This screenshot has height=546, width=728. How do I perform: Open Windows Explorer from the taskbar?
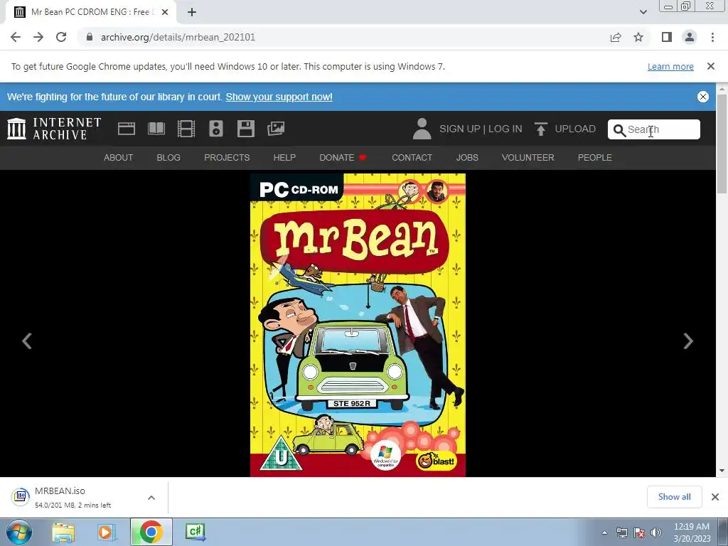tap(63, 532)
